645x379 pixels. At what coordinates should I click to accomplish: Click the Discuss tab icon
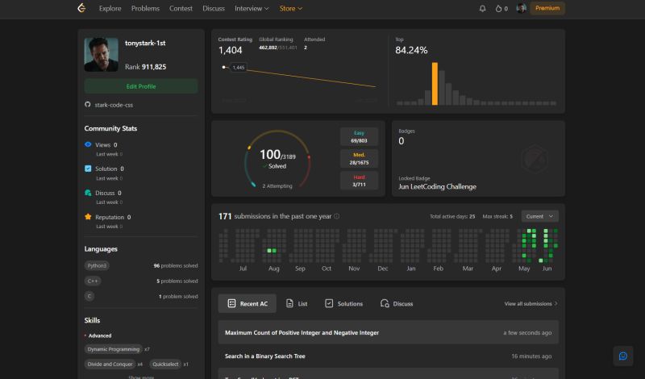(x=385, y=303)
